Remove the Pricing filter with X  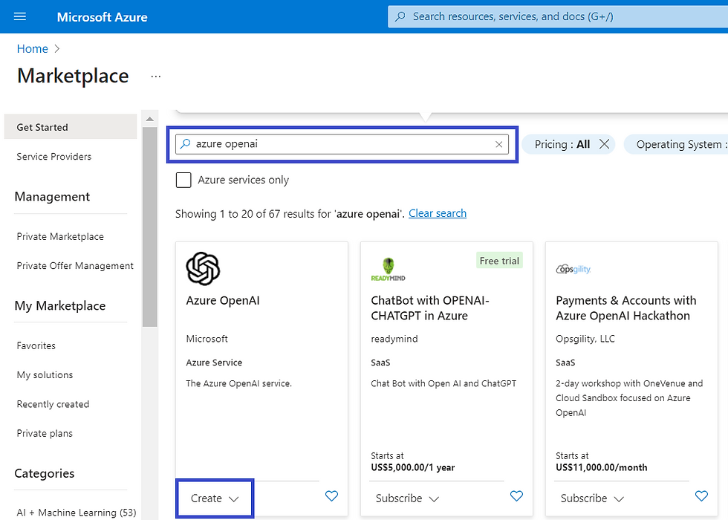[604, 144]
